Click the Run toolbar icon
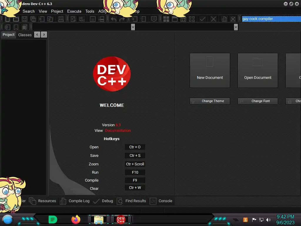The height and width of the screenshot is (226, 301). tap(175, 19)
